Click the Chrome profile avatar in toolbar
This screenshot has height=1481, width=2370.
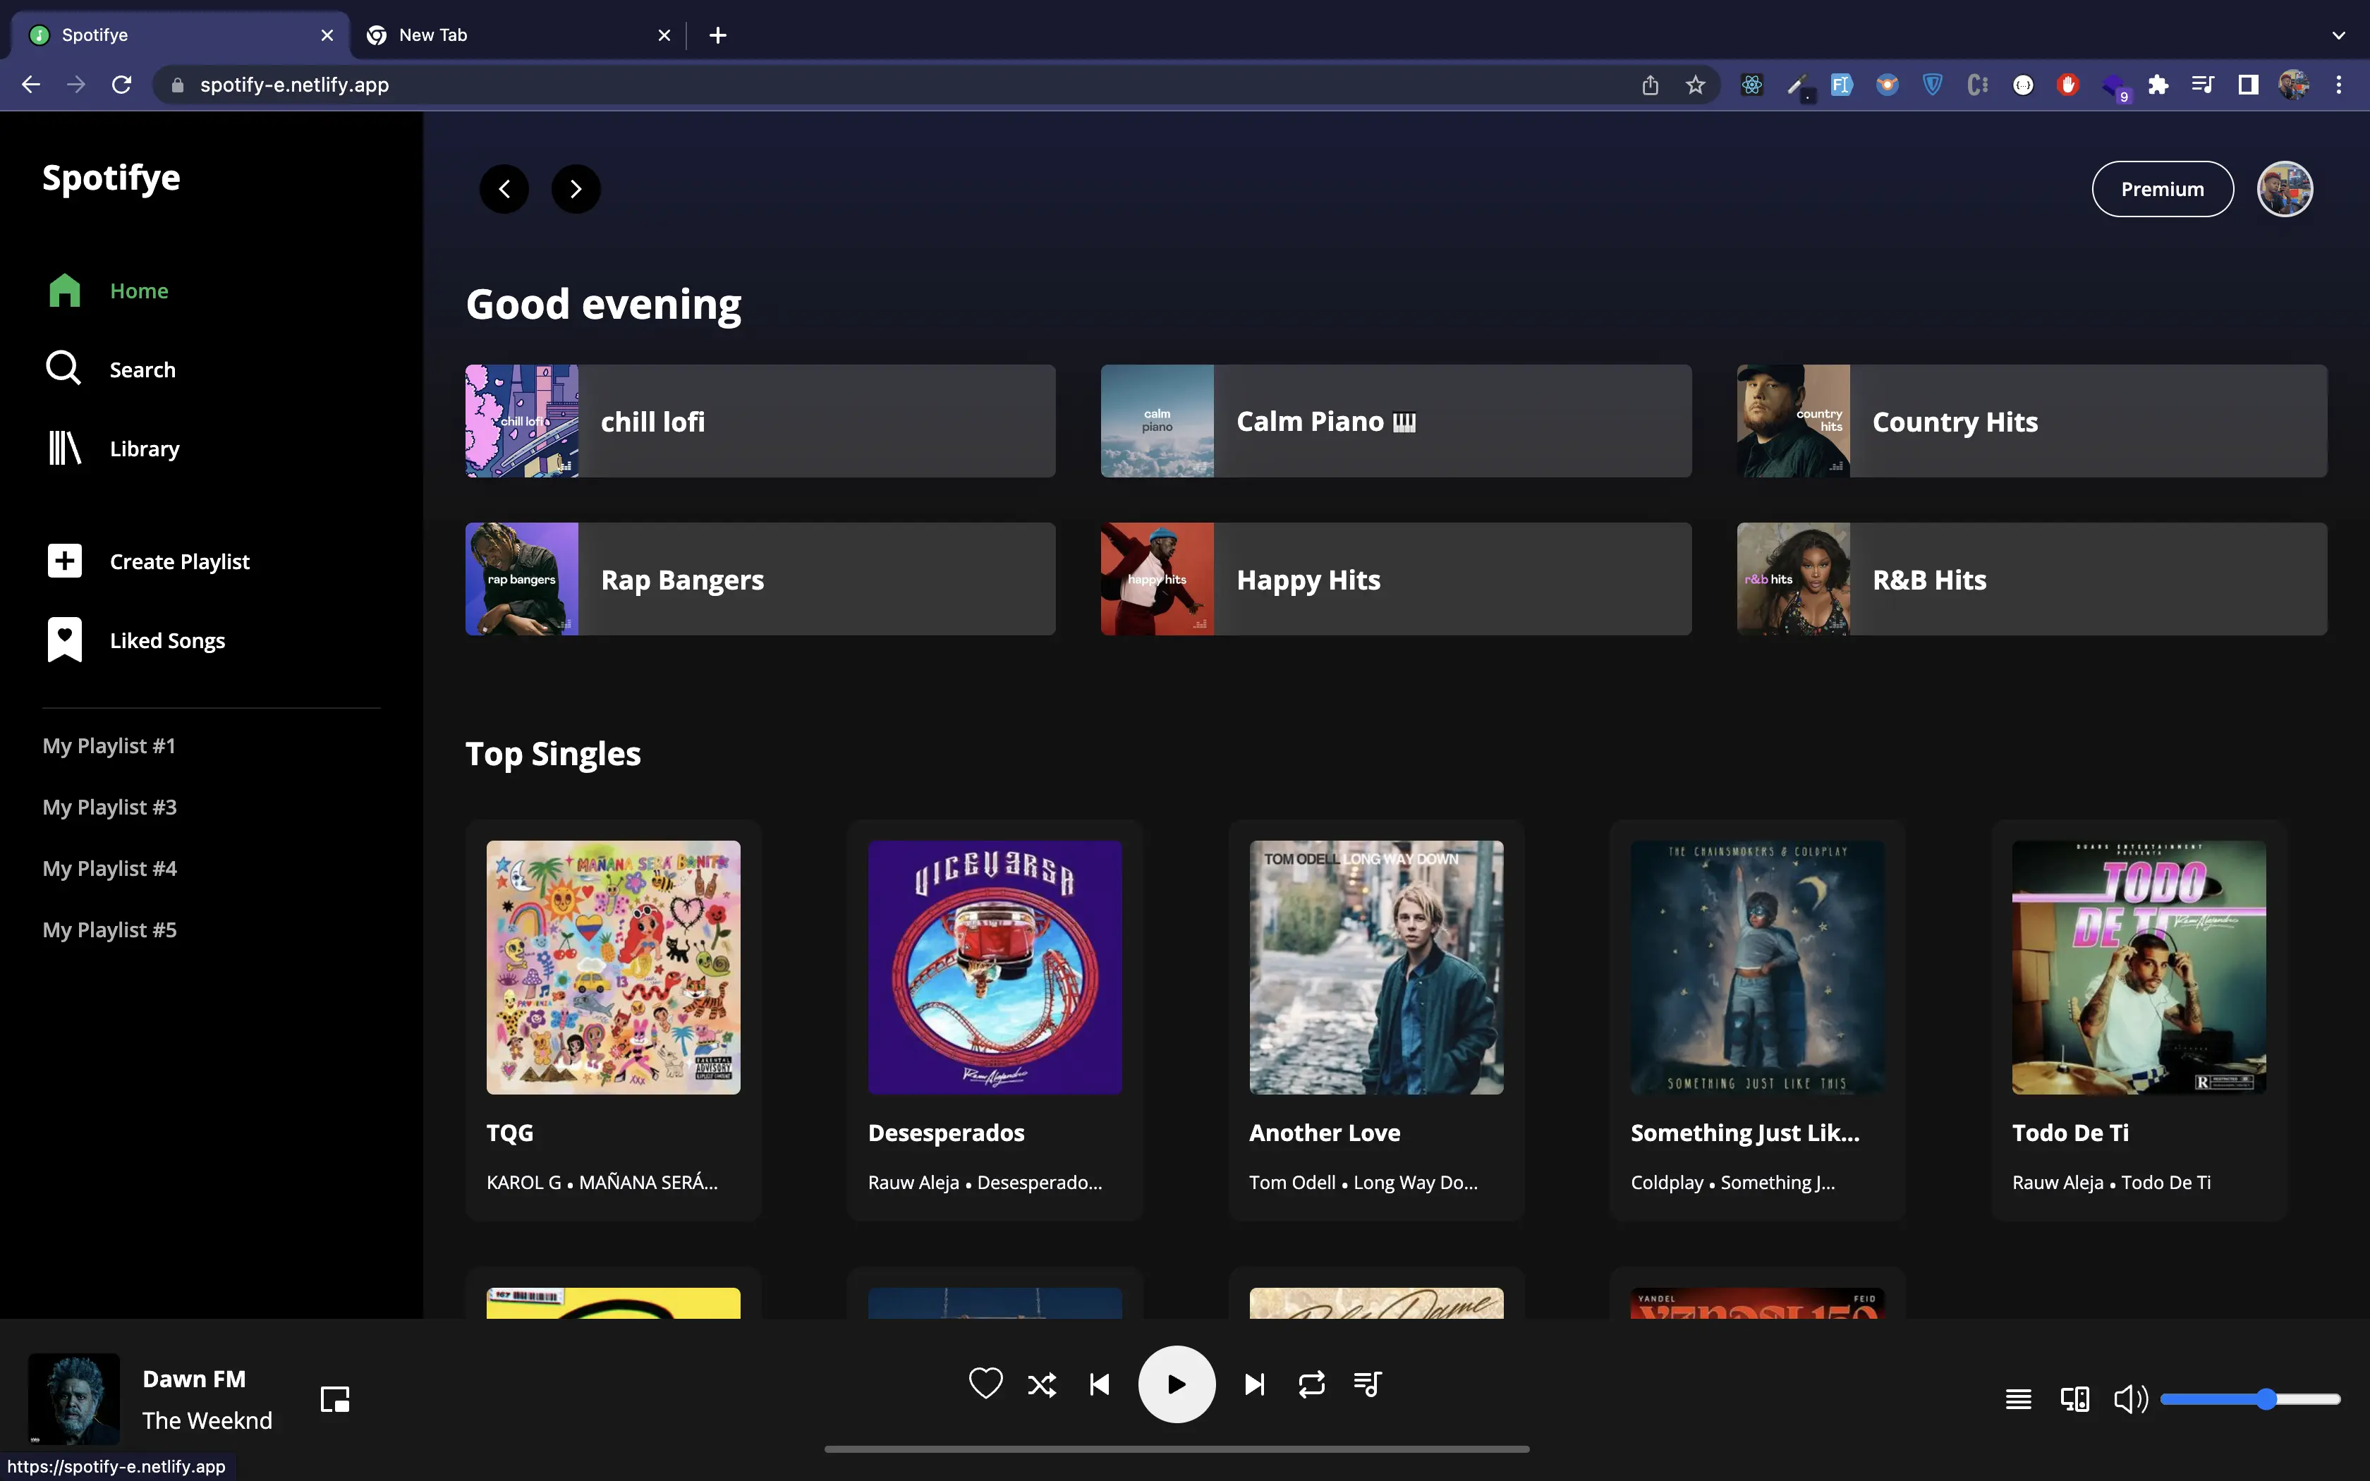(2294, 85)
